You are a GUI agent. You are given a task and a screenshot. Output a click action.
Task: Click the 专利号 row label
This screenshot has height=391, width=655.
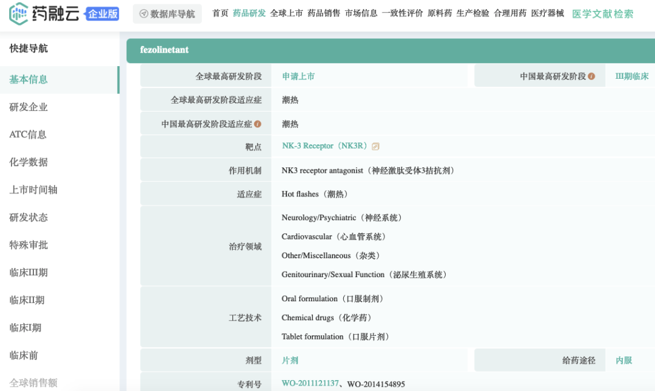(249, 384)
